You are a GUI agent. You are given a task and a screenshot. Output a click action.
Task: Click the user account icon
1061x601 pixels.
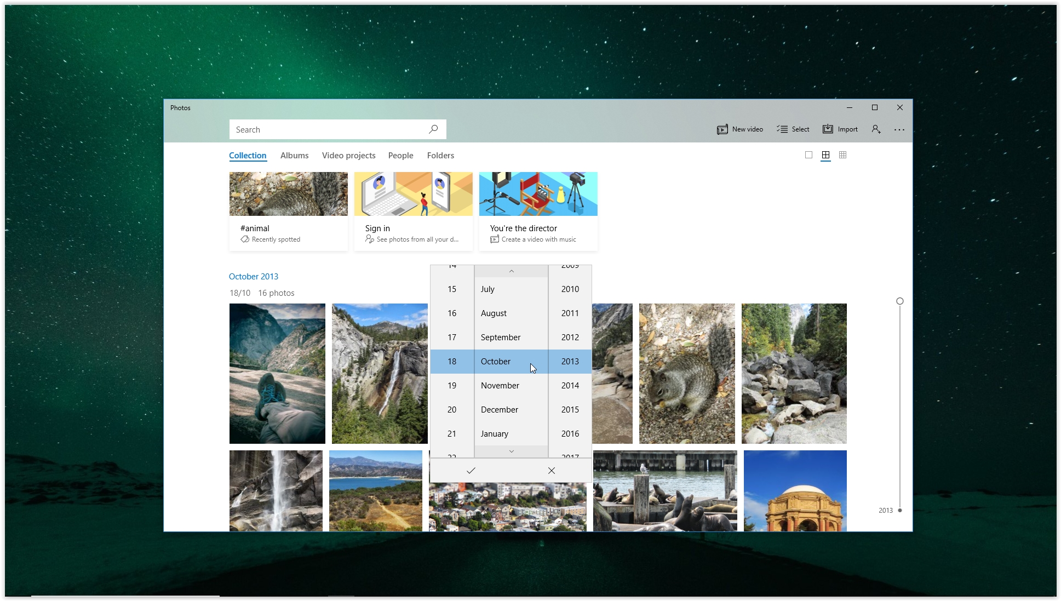(x=875, y=129)
